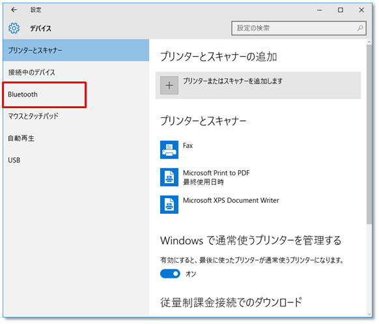Screen dimensions: 379x324
Task: Click the scrollbar down arrow
Action: [369, 314]
